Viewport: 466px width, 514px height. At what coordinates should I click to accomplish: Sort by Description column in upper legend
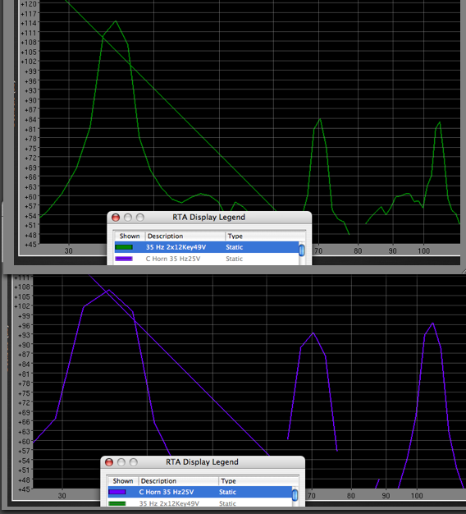(185, 236)
